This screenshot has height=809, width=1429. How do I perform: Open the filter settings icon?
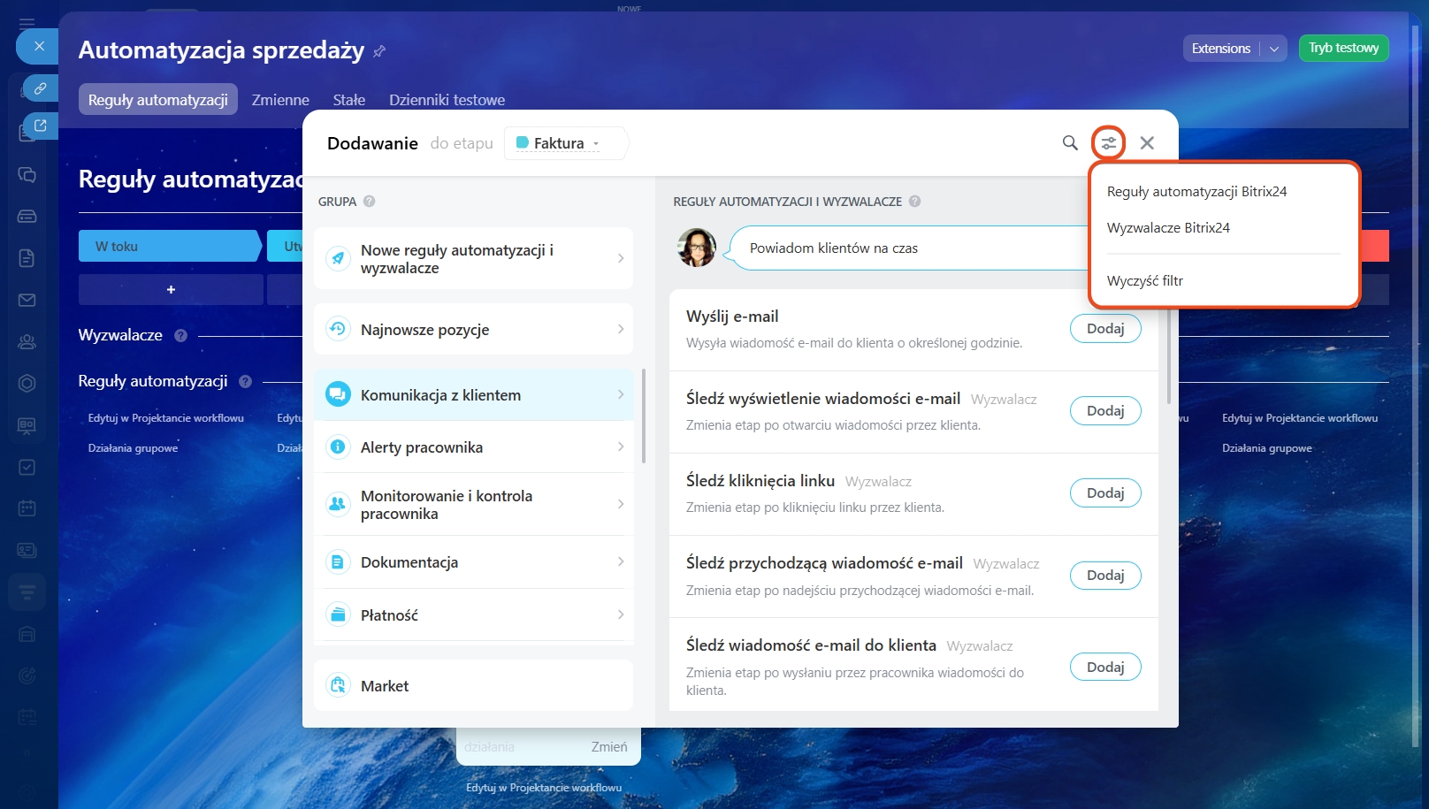[1108, 143]
